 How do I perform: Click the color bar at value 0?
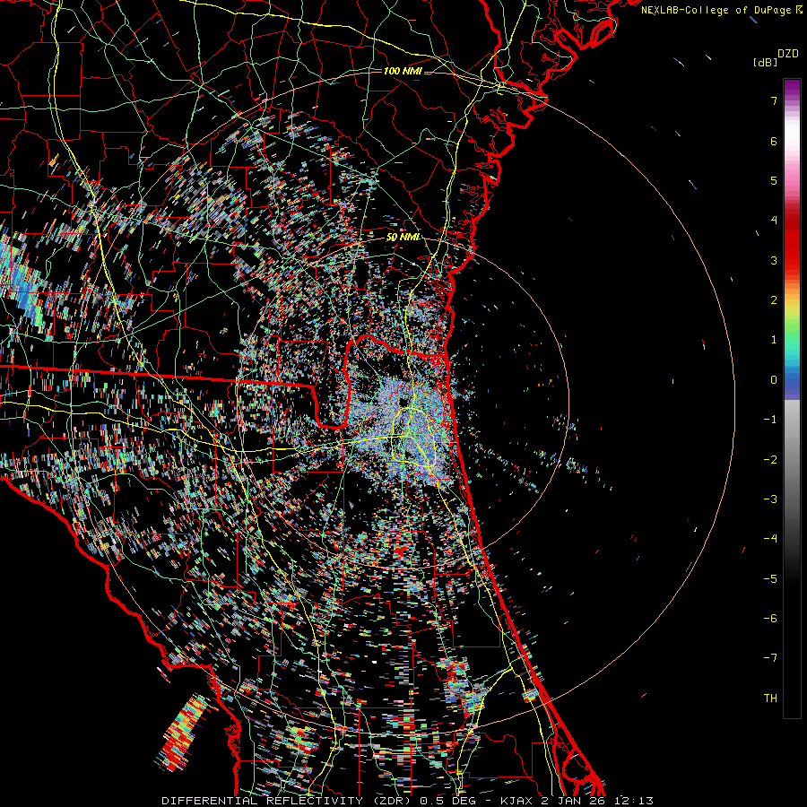point(792,380)
